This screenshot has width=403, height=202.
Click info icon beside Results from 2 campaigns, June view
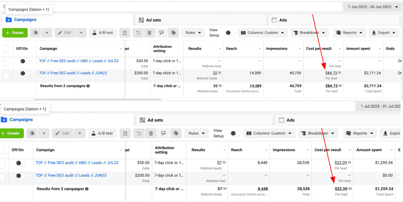click(x=88, y=86)
